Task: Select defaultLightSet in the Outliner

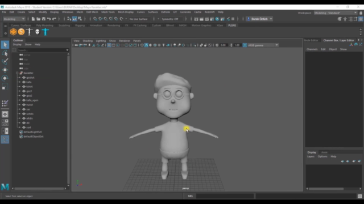Action: (x=32, y=132)
